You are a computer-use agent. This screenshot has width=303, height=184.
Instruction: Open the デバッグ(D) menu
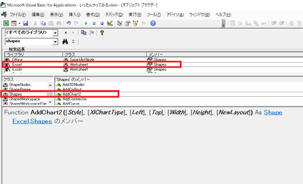[x=113, y=15]
